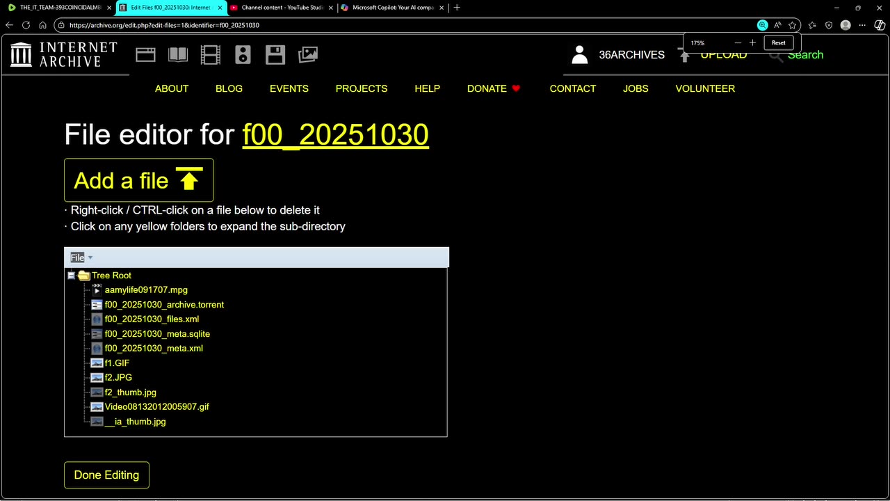Open the HELP menu link

(427, 88)
